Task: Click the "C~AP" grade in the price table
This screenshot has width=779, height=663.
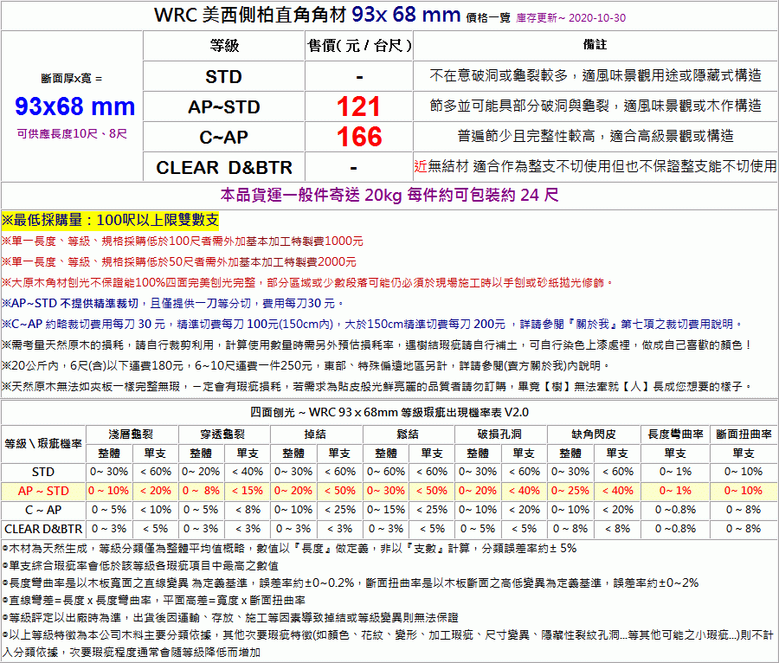Action: pyautogui.click(x=223, y=137)
